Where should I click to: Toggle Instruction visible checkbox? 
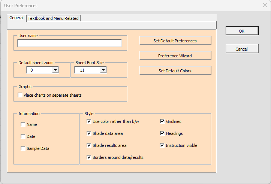pos(162,145)
